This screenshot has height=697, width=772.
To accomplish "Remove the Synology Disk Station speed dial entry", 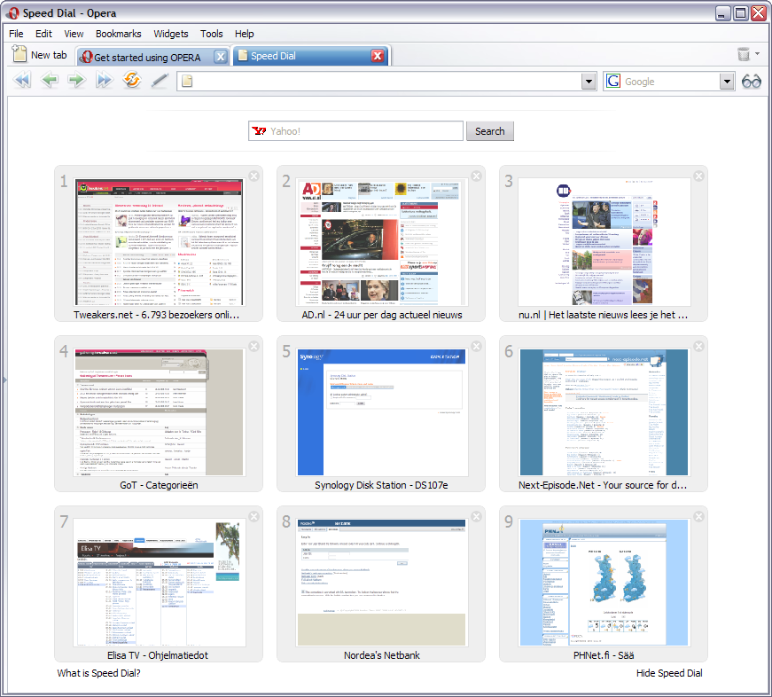I will click(476, 347).
